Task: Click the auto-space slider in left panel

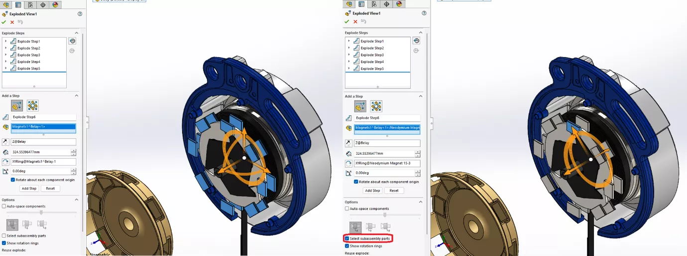Action: click(41, 212)
